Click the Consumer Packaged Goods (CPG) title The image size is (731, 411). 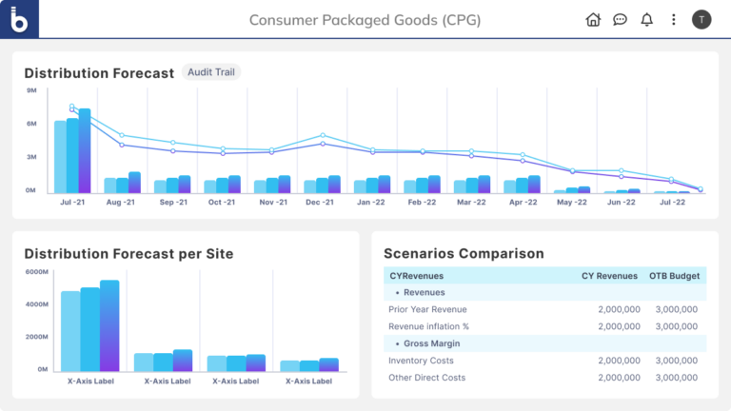[365, 19]
